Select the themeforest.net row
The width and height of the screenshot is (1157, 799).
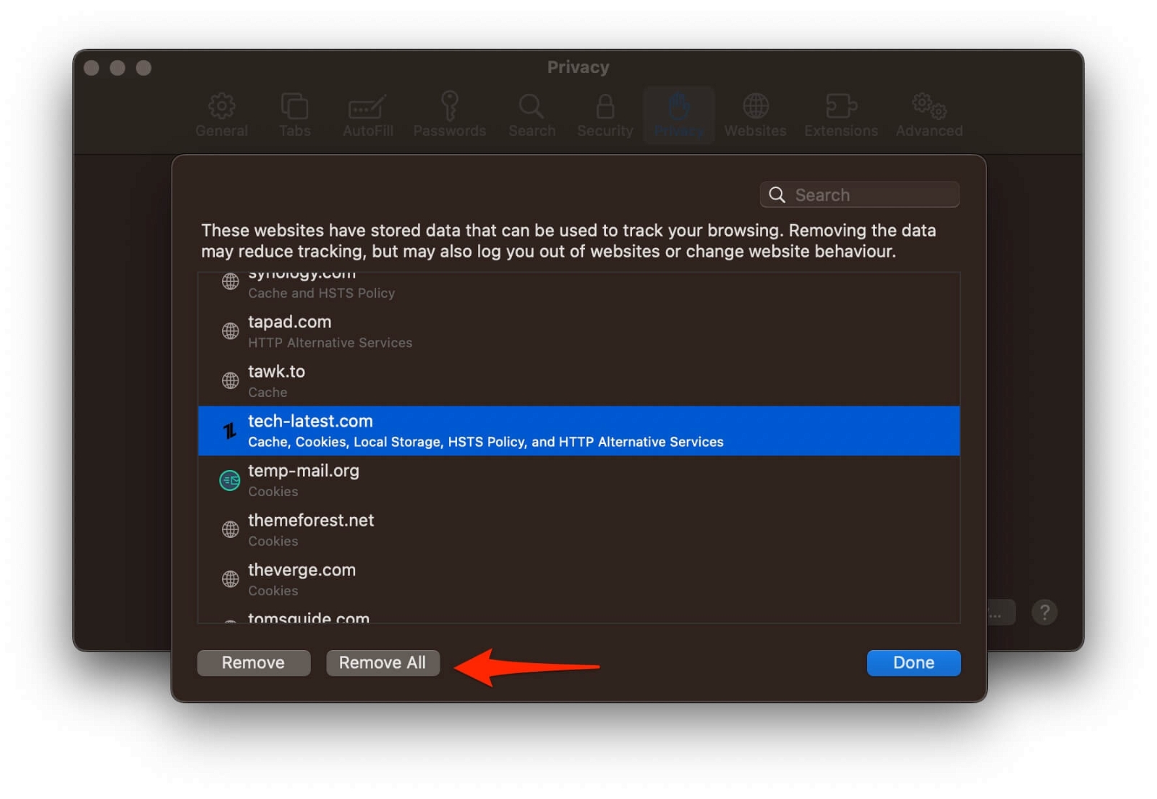point(578,530)
